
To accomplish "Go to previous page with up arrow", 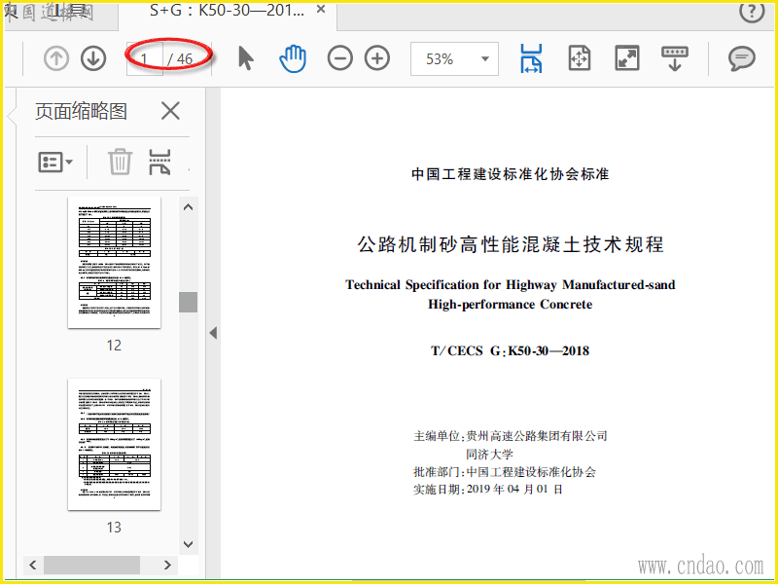I will pyautogui.click(x=56, y=58).
